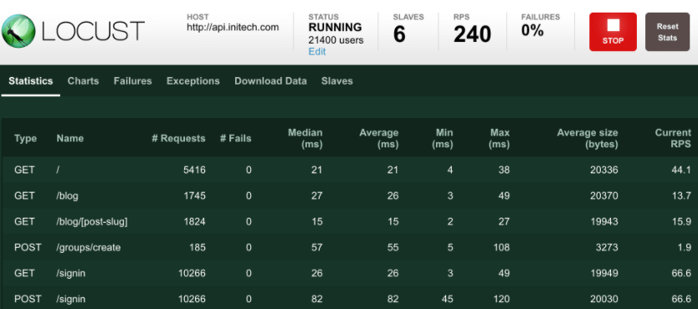Screen dimensions: 698x309
Task: Click the Reset Stats button
Action: coord(667,32)
